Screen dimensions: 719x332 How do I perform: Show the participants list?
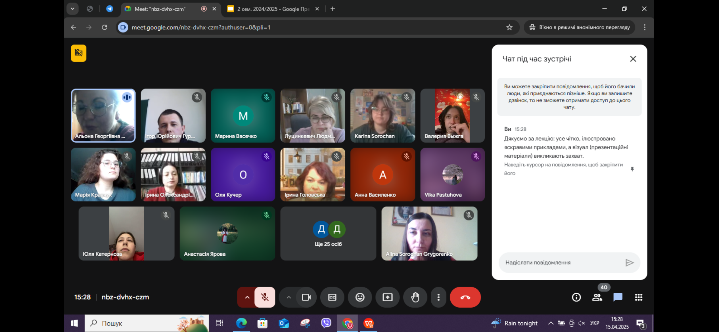597,297
